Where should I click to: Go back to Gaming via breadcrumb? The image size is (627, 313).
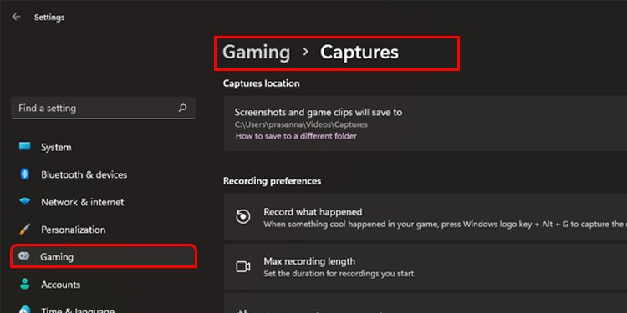(257, 52)
